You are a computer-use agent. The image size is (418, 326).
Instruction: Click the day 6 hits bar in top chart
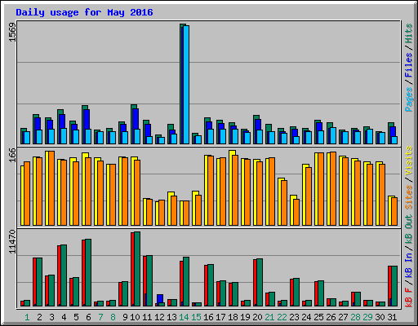coord(84,125)
